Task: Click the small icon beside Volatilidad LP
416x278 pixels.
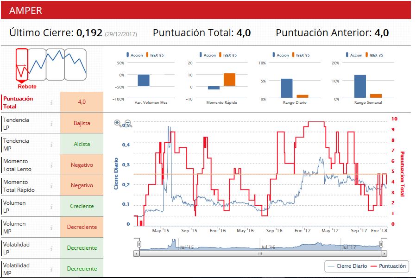Action: 51,248
